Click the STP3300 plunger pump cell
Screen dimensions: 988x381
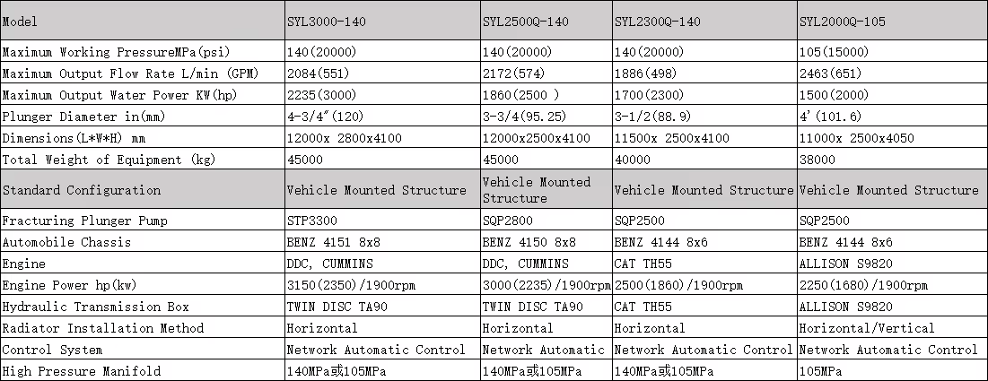point(312,221)
